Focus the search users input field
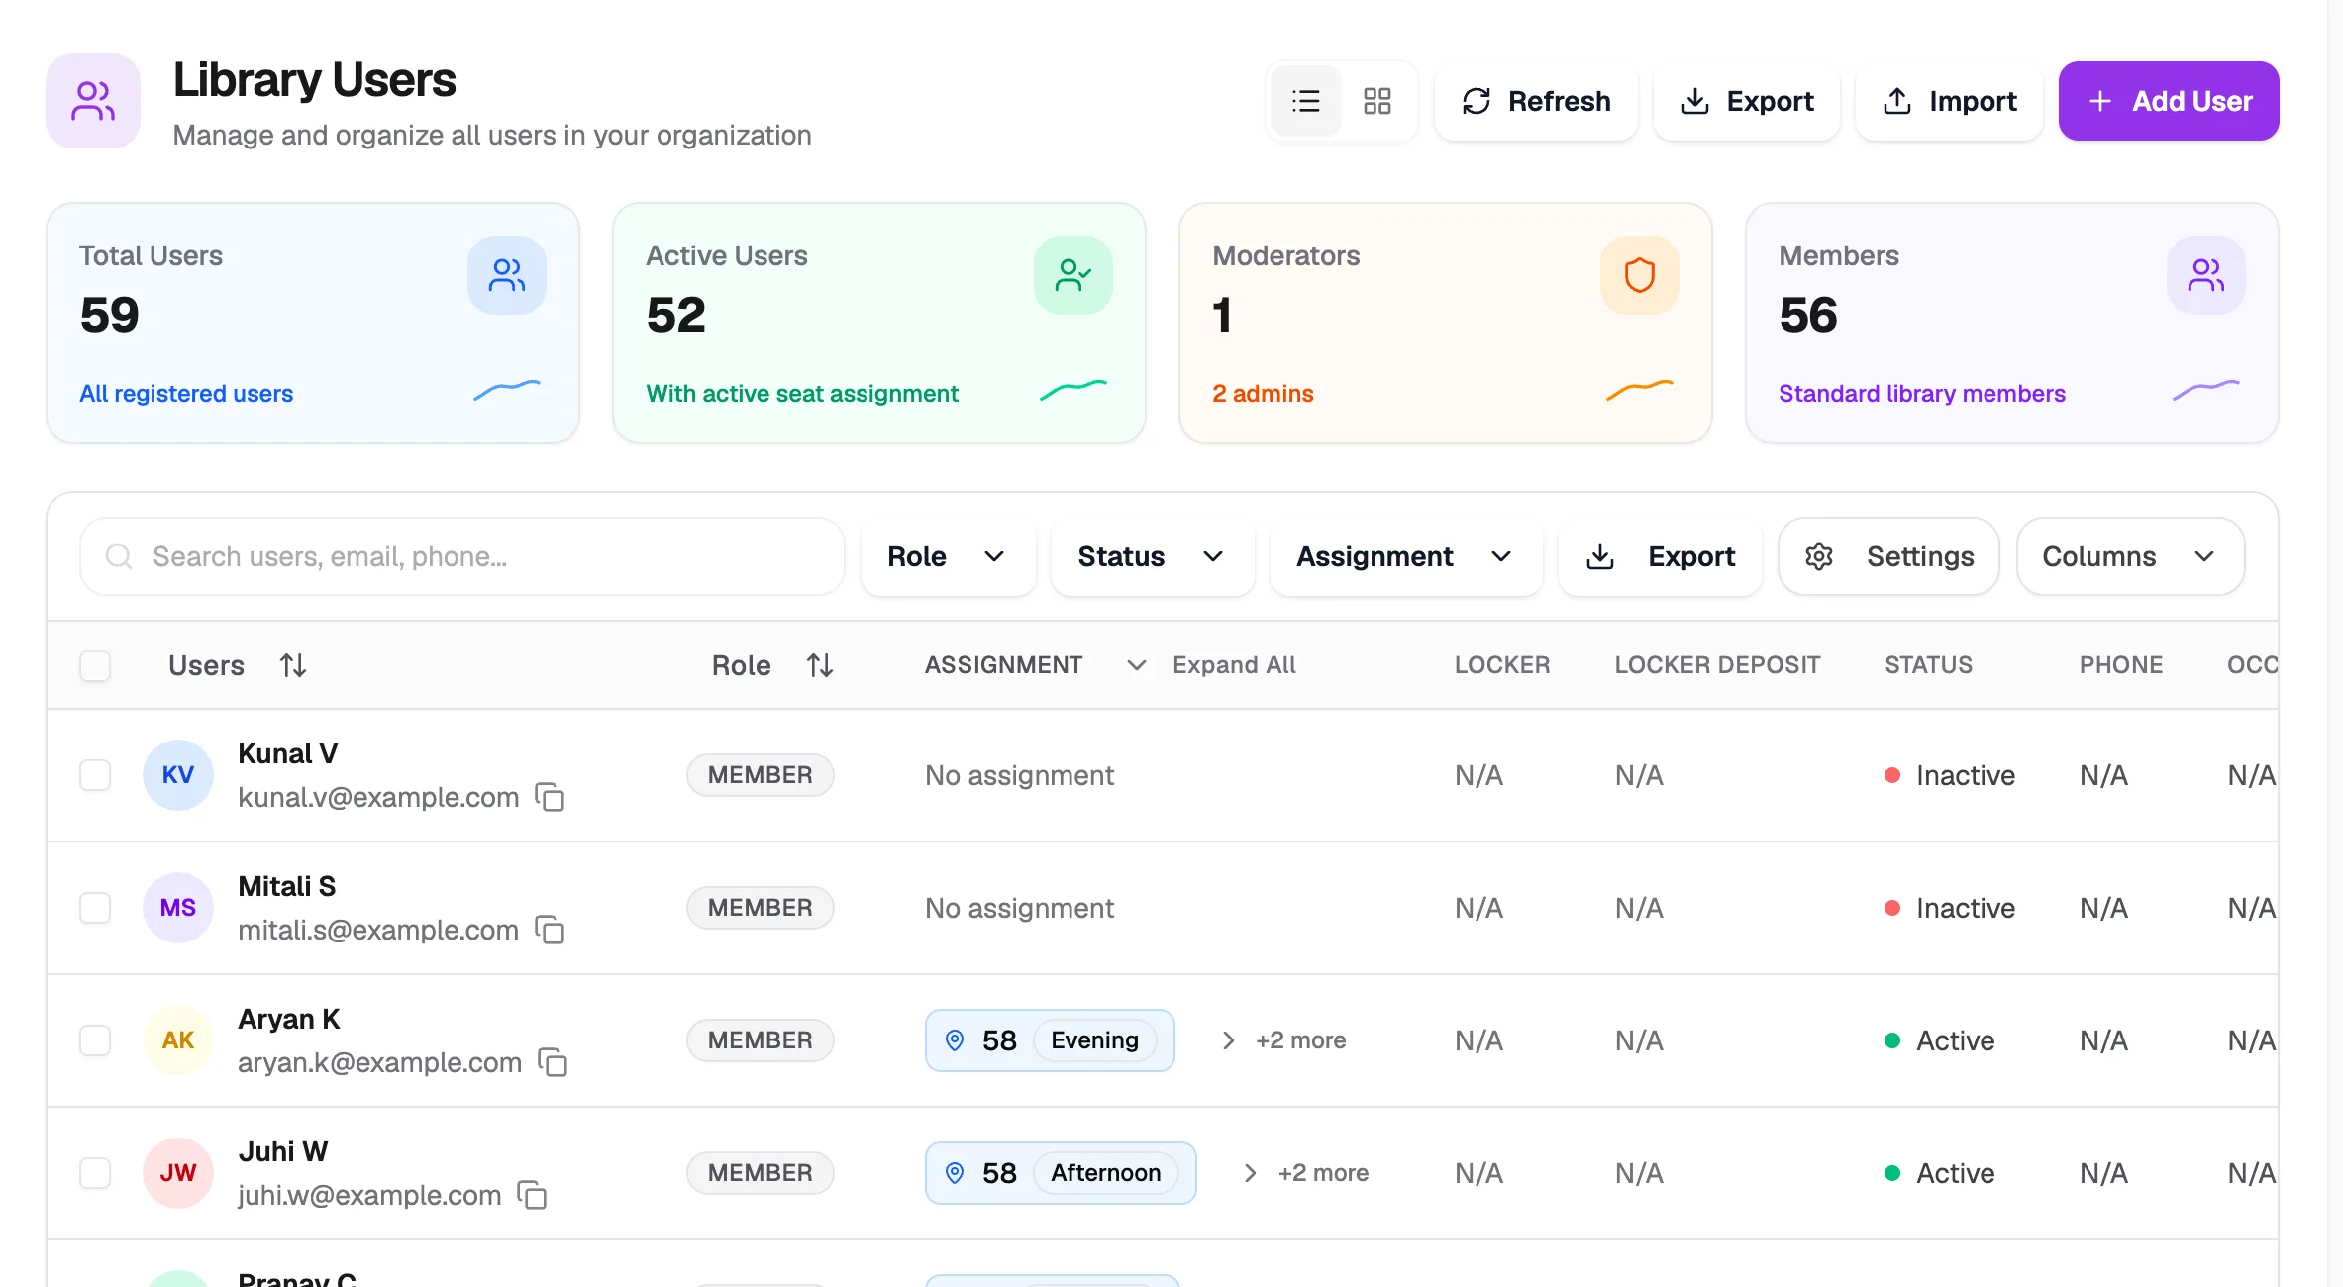 [x=462, y=556]
